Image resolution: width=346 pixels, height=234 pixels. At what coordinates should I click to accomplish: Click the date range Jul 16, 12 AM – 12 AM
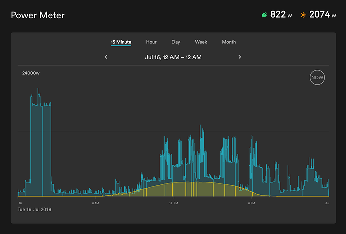click(x=173, y=57)
